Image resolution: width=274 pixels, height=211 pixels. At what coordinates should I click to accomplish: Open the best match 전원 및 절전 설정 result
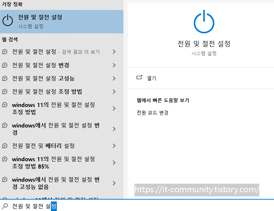point(62,22)
